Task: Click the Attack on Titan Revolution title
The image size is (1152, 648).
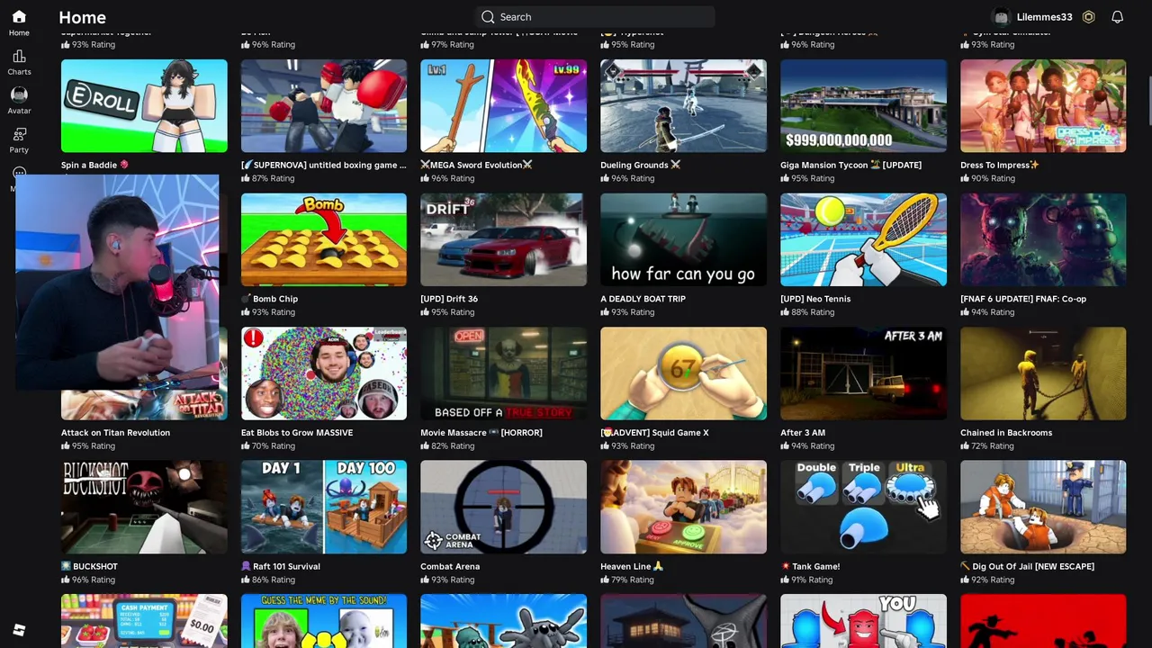Action: point(115,433)
